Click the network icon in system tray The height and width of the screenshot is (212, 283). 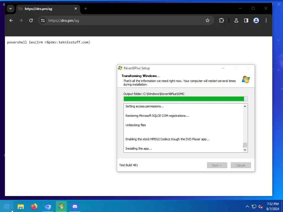pyautogui.click(x=254, y=206)
